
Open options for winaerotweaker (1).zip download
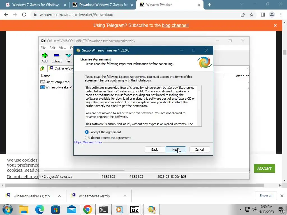tap(60, 196)
